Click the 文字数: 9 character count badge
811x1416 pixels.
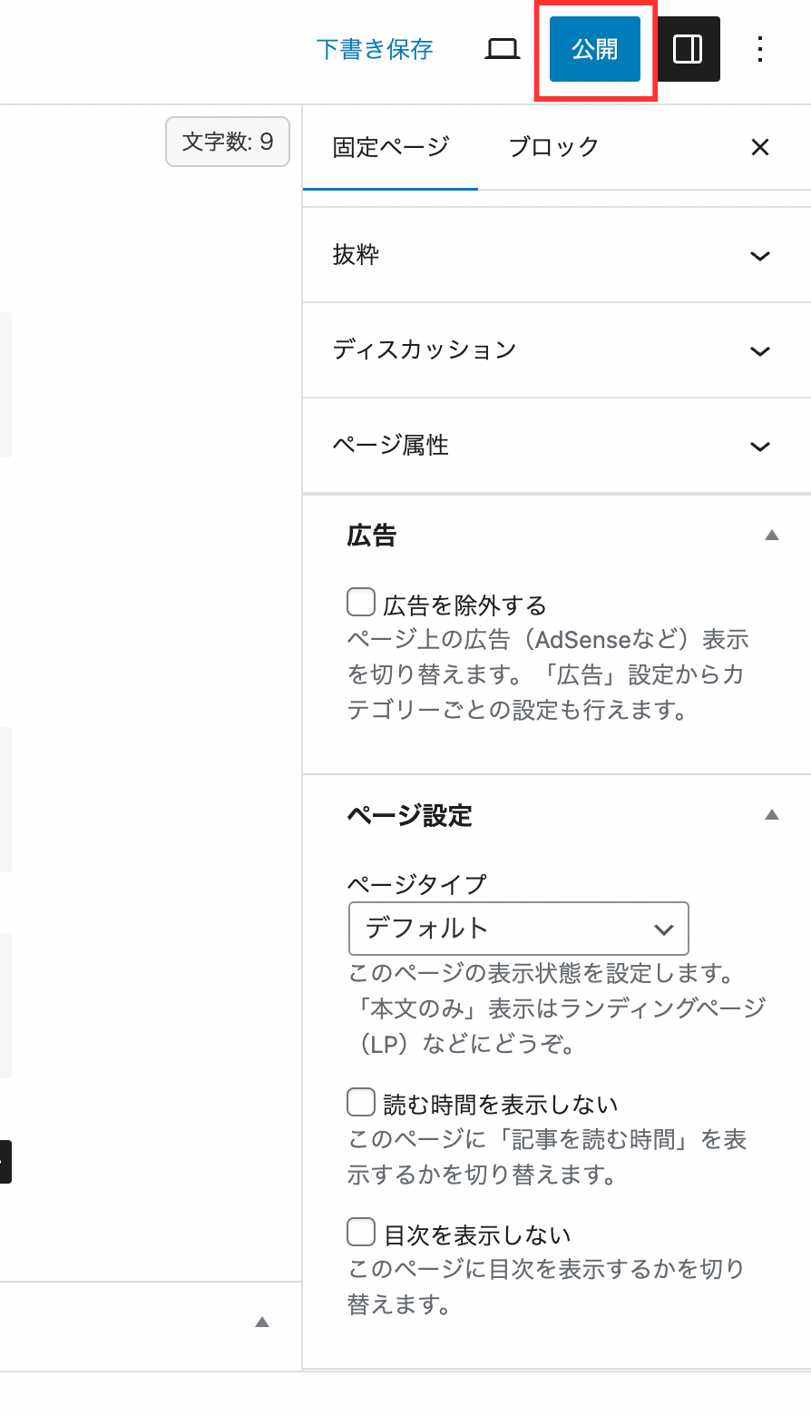(x=228, y=142)
